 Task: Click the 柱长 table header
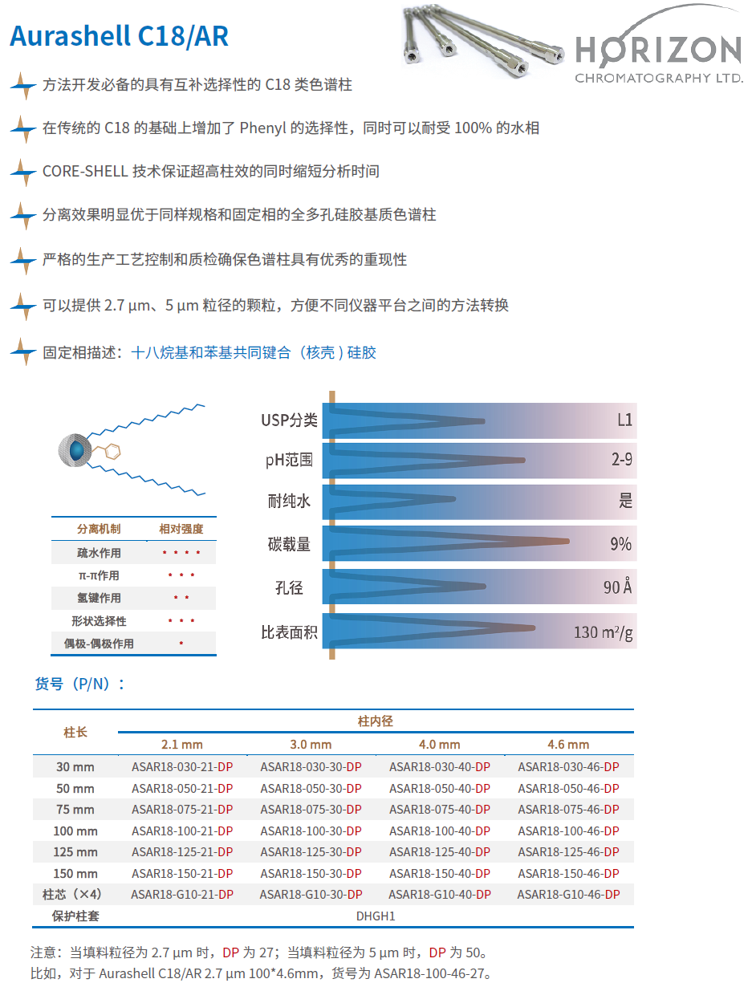click(x=75, y=732)
